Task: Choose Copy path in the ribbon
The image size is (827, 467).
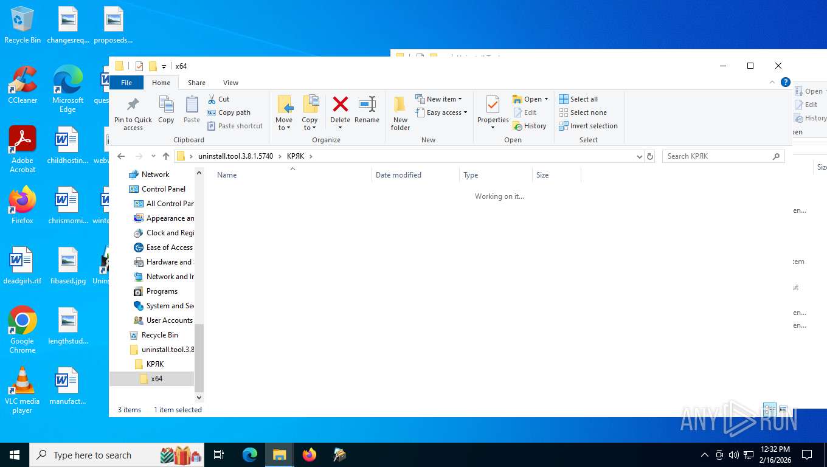Action: click(229, 112)
